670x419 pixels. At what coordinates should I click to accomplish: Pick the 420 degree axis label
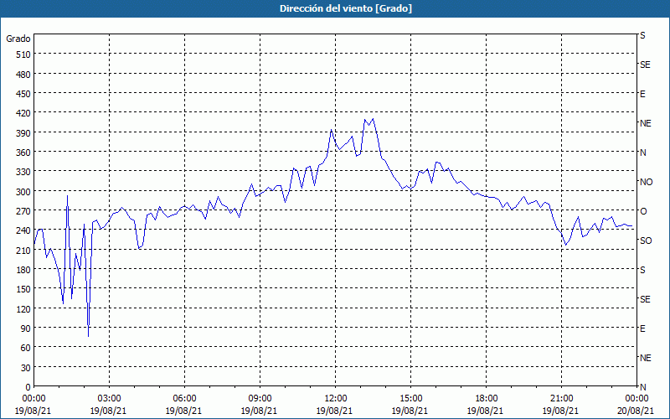tap(24, 113)
